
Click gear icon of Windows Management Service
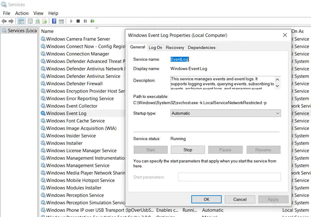click(x=43, y=166)
